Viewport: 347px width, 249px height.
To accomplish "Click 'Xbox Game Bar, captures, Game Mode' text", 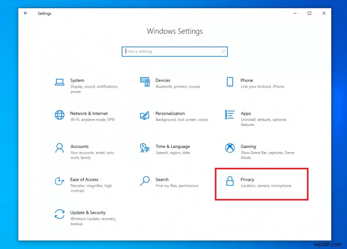I will (267, 155).
